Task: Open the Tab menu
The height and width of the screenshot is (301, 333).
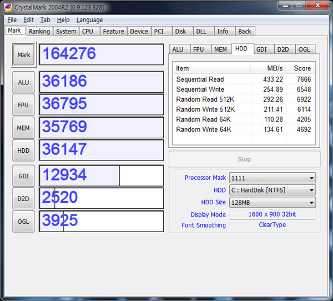Action: pos(46,20)
